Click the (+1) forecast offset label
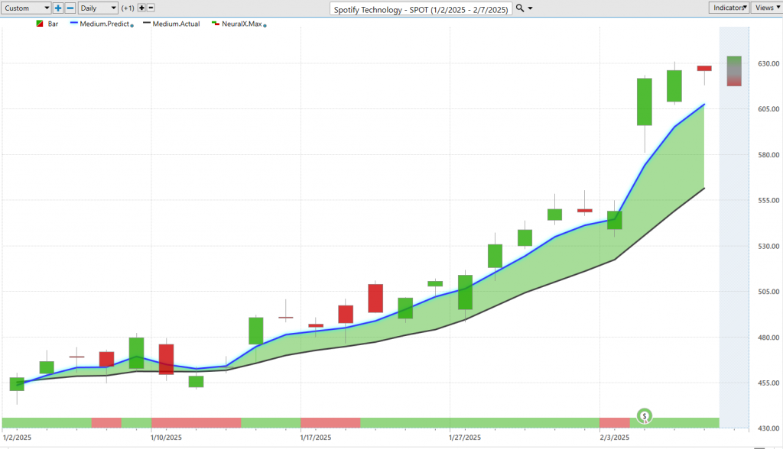783x449 pixels. pos(128,8)
